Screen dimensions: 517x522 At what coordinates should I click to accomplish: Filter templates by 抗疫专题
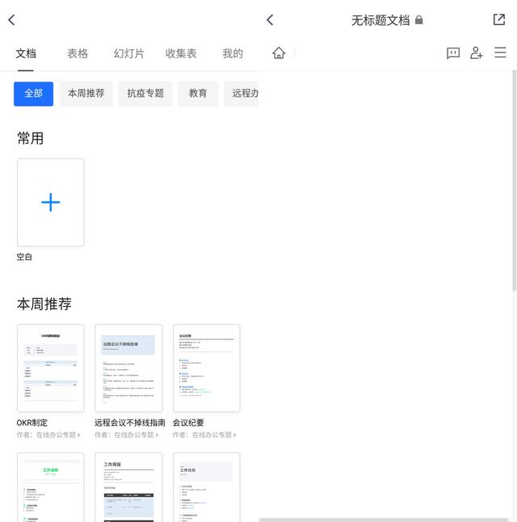145,93
